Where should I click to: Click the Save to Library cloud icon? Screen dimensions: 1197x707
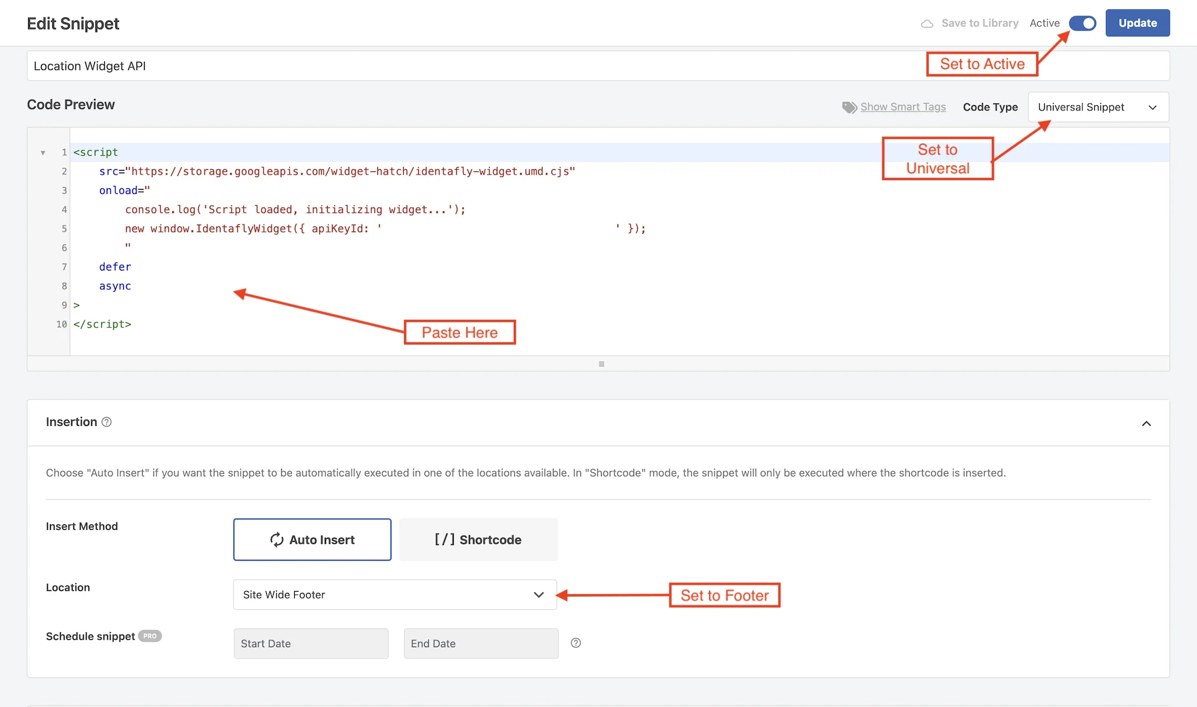(927, 24)
